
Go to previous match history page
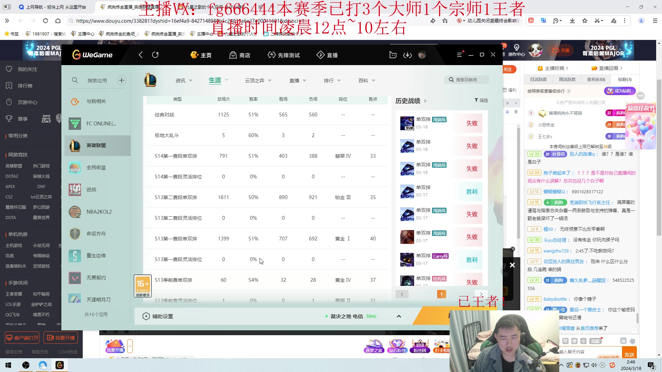[402, 294]
